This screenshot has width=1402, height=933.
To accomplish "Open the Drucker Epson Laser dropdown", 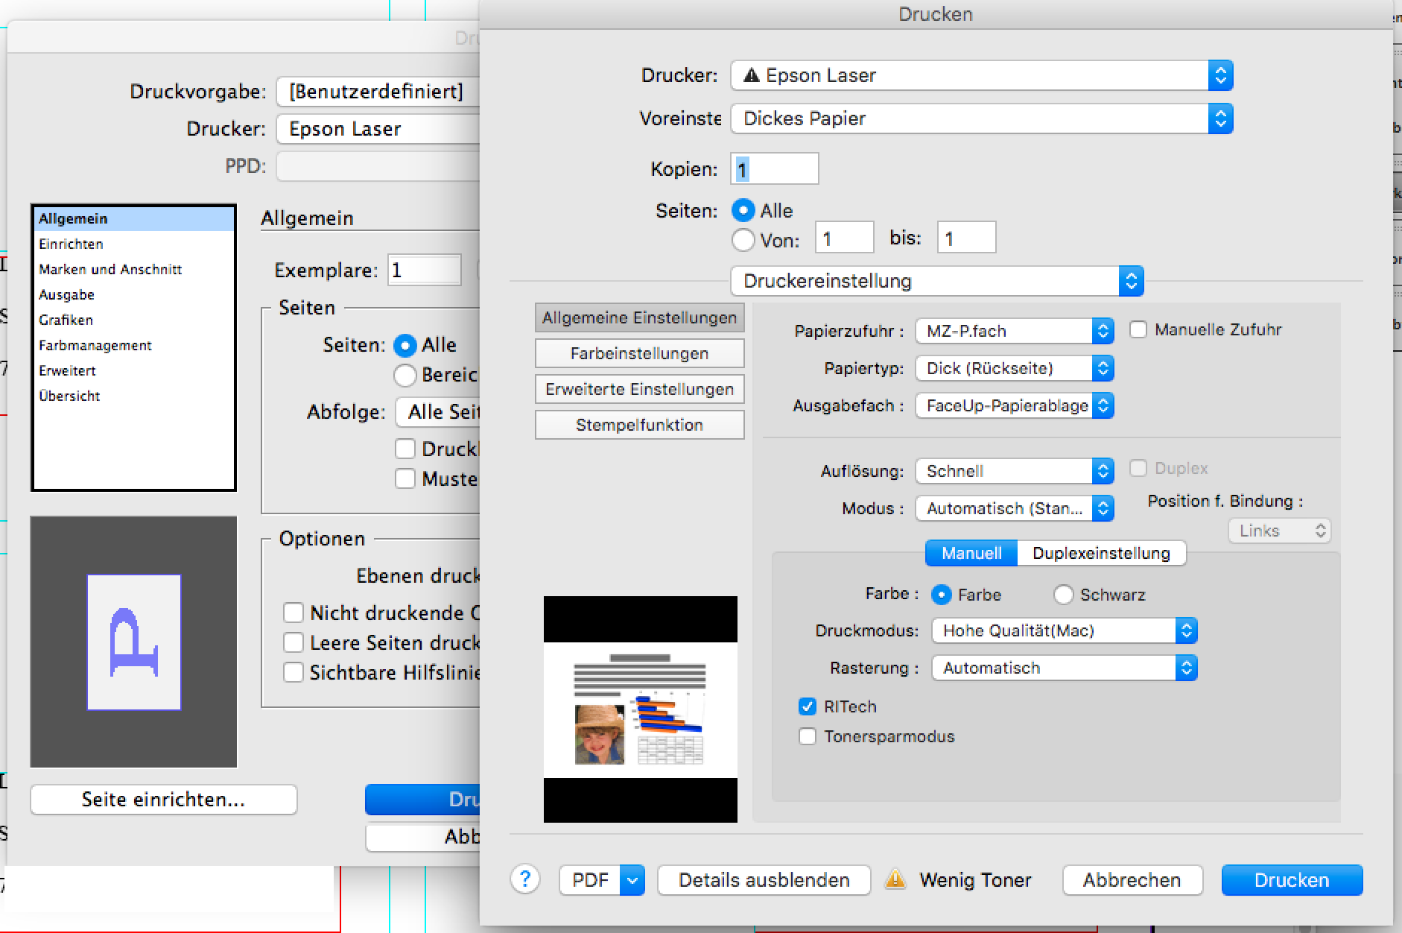I will [981, 75].
